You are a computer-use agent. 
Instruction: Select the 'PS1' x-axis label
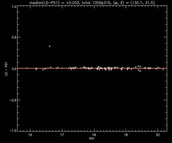tap(92, 138)
